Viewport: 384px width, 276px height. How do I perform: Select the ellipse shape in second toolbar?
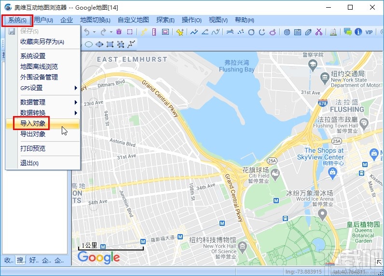[x=89, y=44]
